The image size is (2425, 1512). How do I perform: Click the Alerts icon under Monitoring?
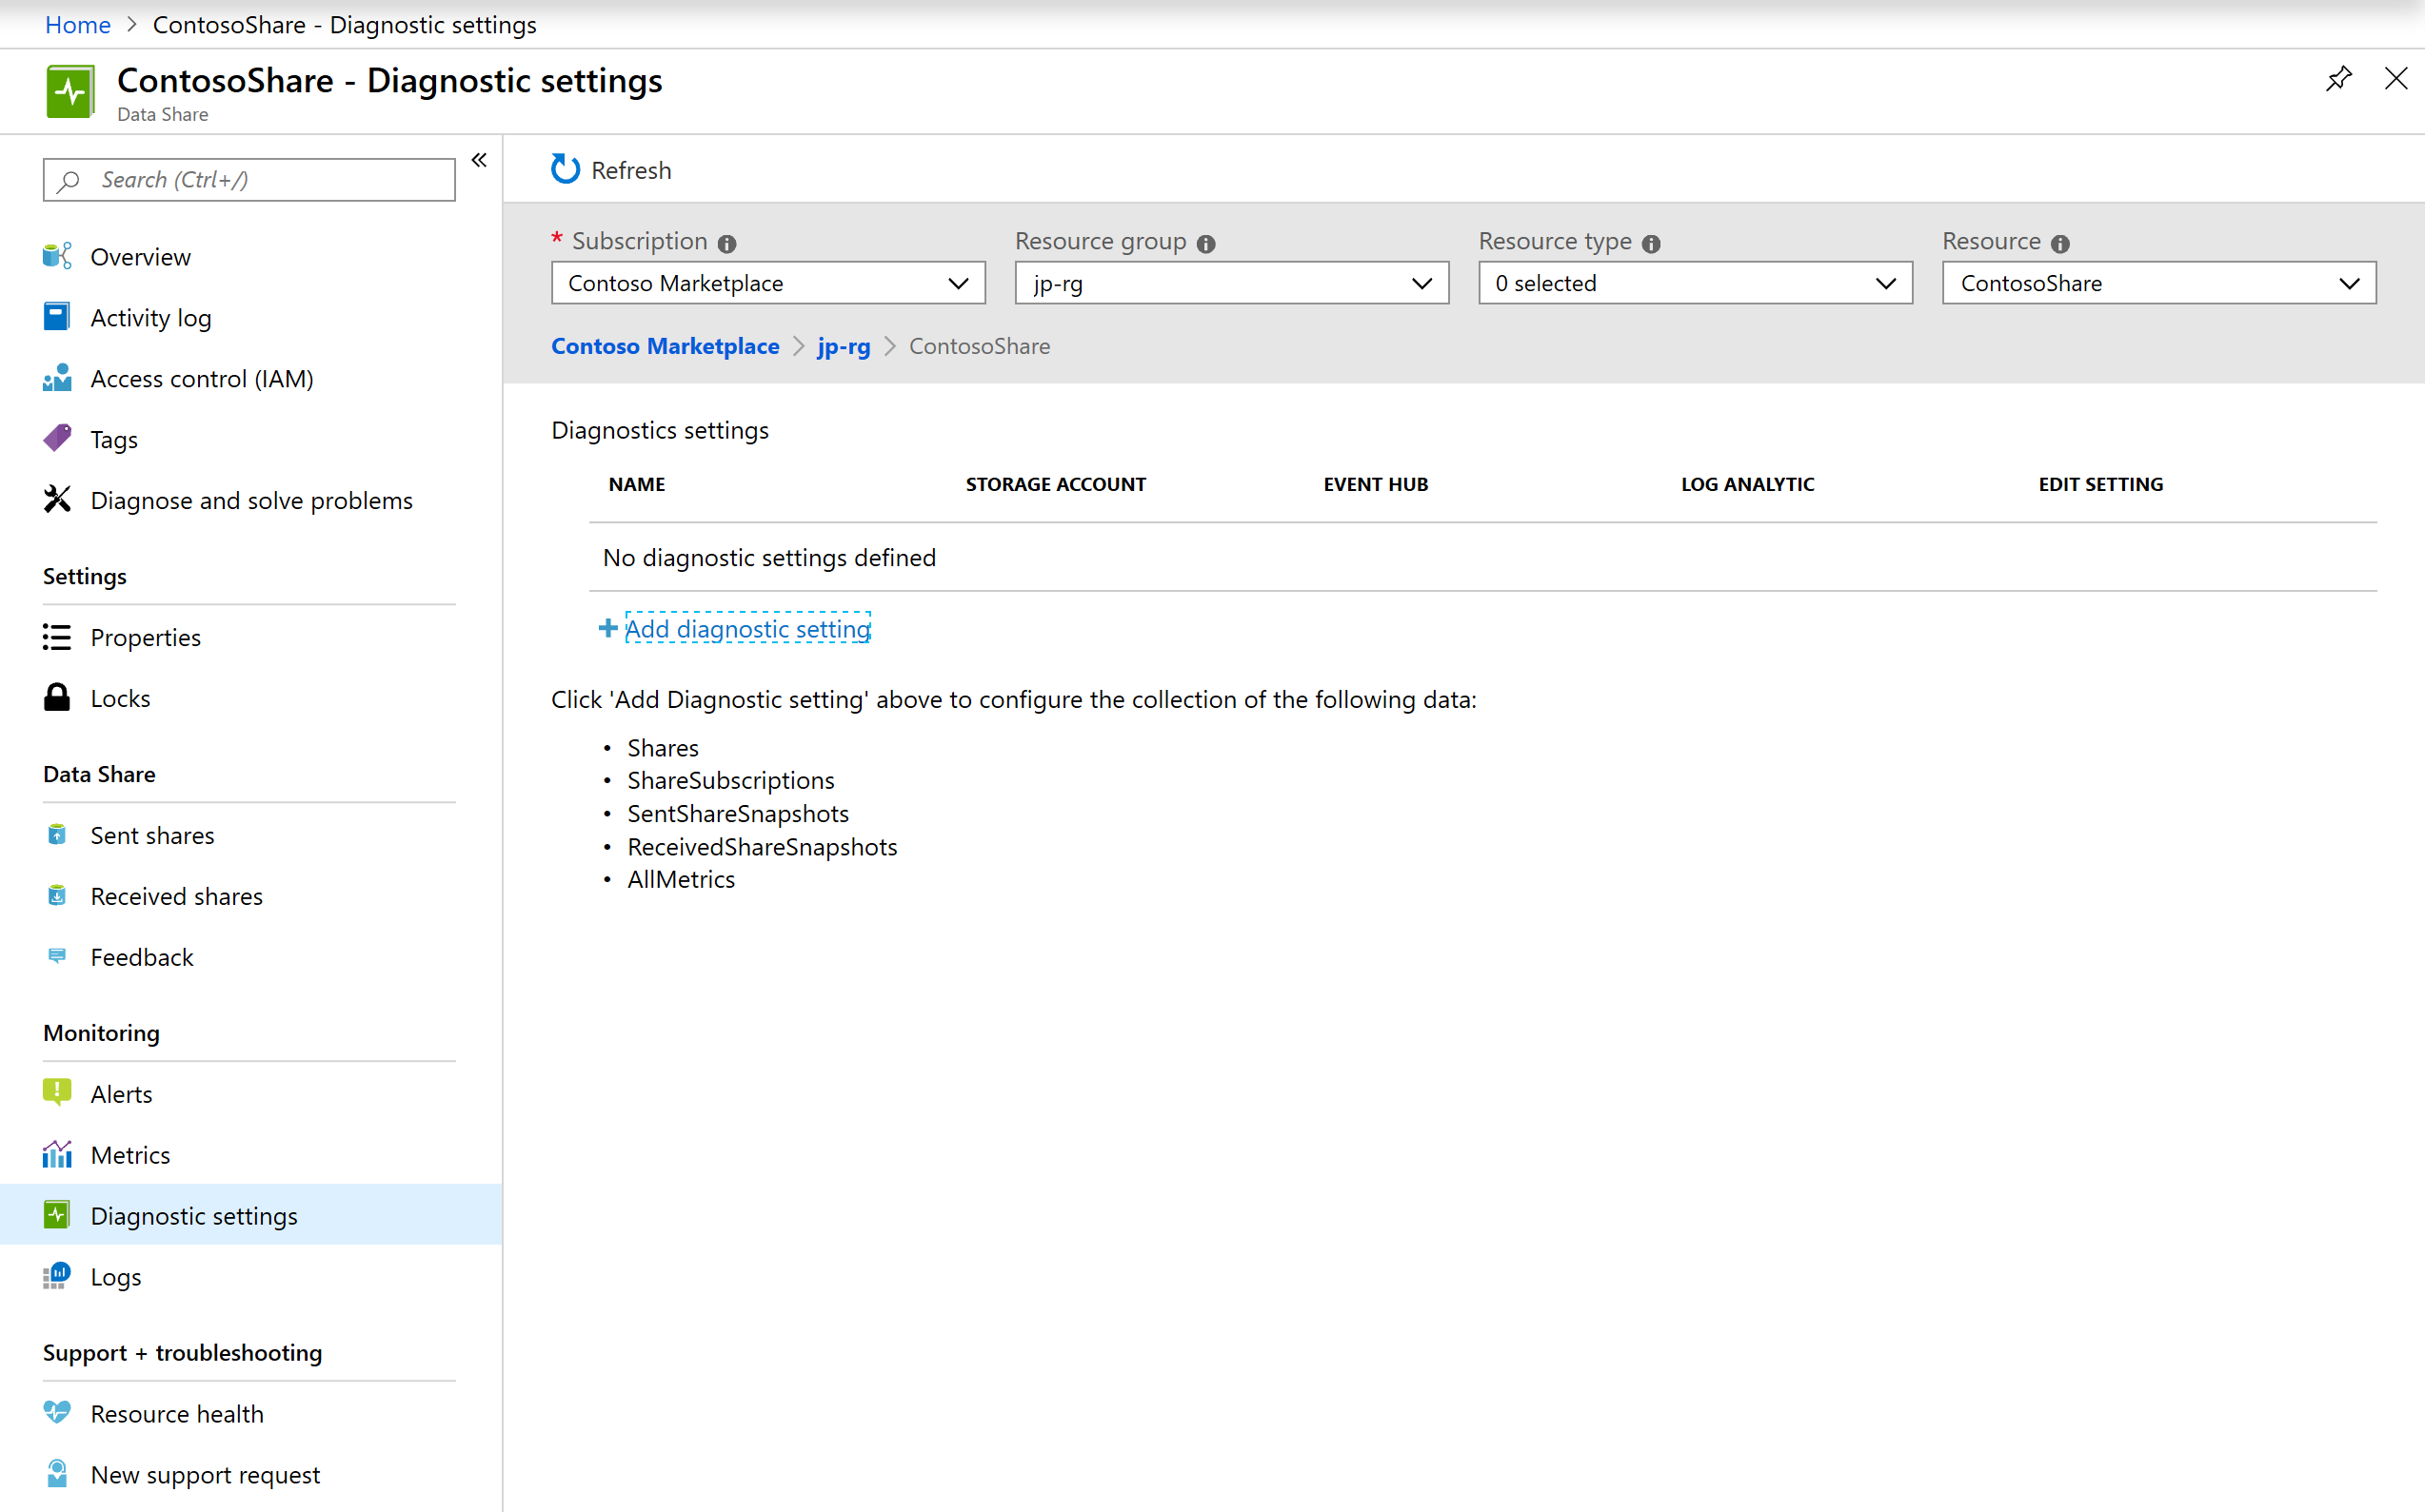[x=56, y=1092]
